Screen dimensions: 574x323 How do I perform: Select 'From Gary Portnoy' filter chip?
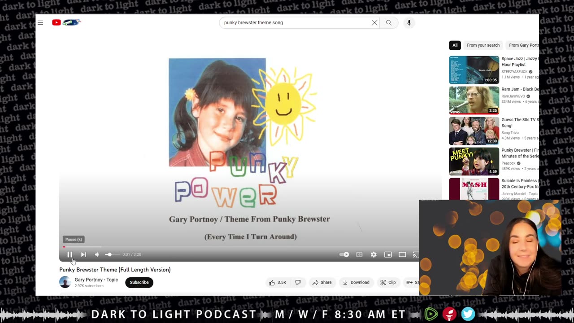point(523,45)
